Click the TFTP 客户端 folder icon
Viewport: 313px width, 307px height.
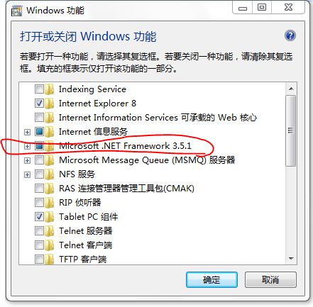click(50, 259)
